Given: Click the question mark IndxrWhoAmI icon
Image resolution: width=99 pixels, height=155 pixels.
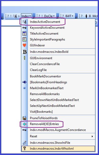Looking at the screenshot, I should tap(24, 149).
